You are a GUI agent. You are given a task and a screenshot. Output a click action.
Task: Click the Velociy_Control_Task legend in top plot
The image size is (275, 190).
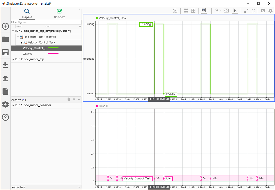click(x=111, y=18)
